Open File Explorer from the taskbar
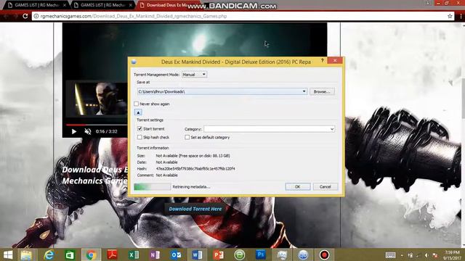465x261 pixels. coord(26,254)
